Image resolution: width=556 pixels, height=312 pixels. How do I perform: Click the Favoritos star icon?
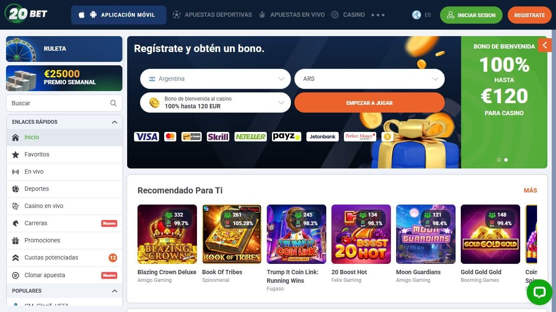[16, 155]
